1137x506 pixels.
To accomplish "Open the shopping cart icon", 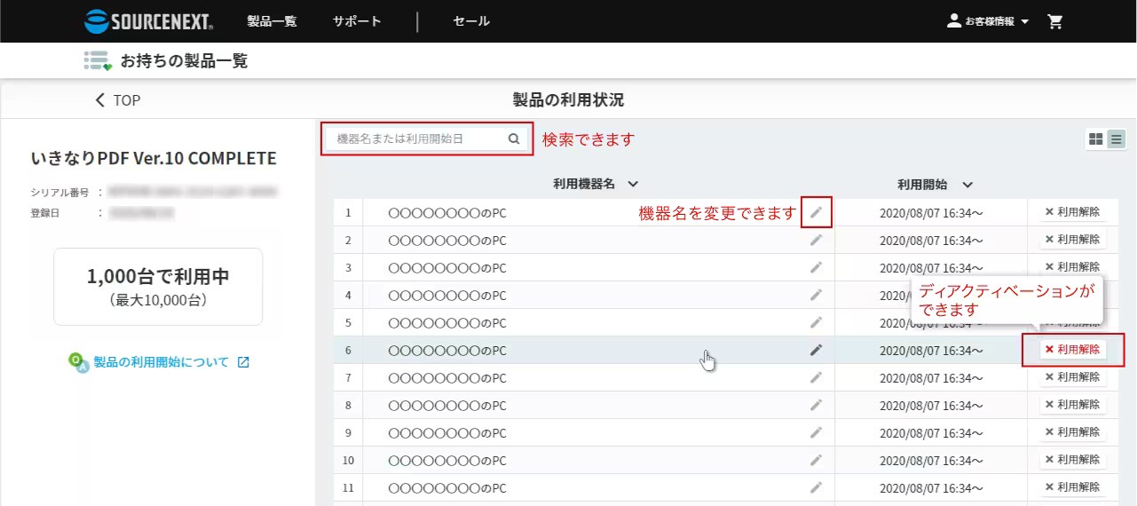I will [1055, 21].
